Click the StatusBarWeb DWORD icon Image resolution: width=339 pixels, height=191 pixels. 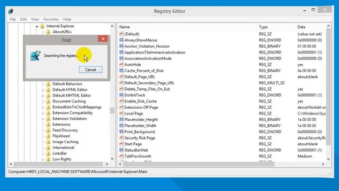click(x=121, y=150)
